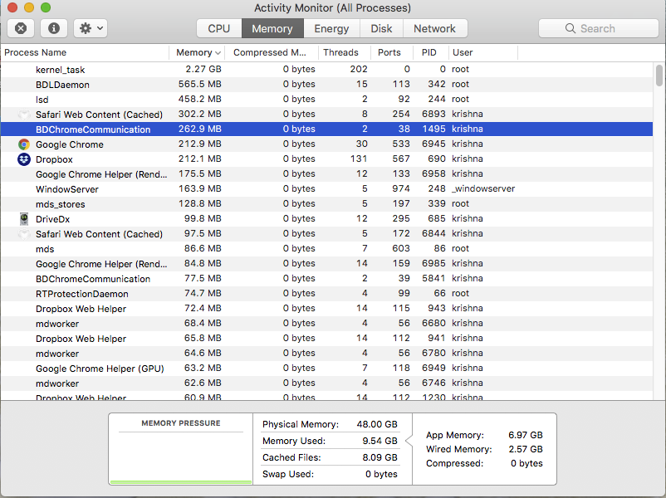
Task: Sort by Ports column header
Action: click(392, 52)
